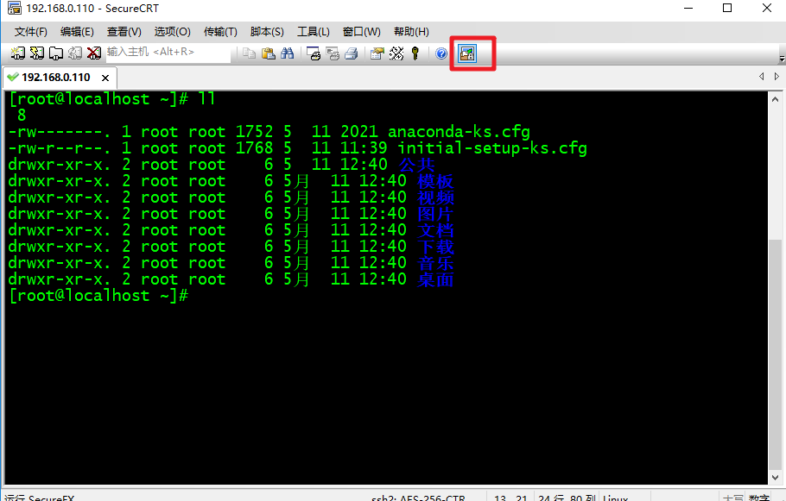Click the 1752 file size value

(254, 132)
